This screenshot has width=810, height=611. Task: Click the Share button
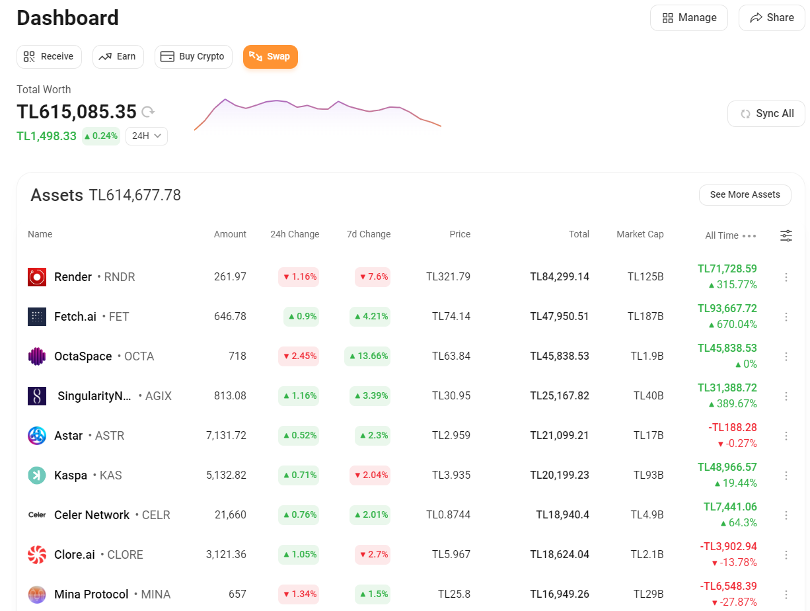point(772,18)
